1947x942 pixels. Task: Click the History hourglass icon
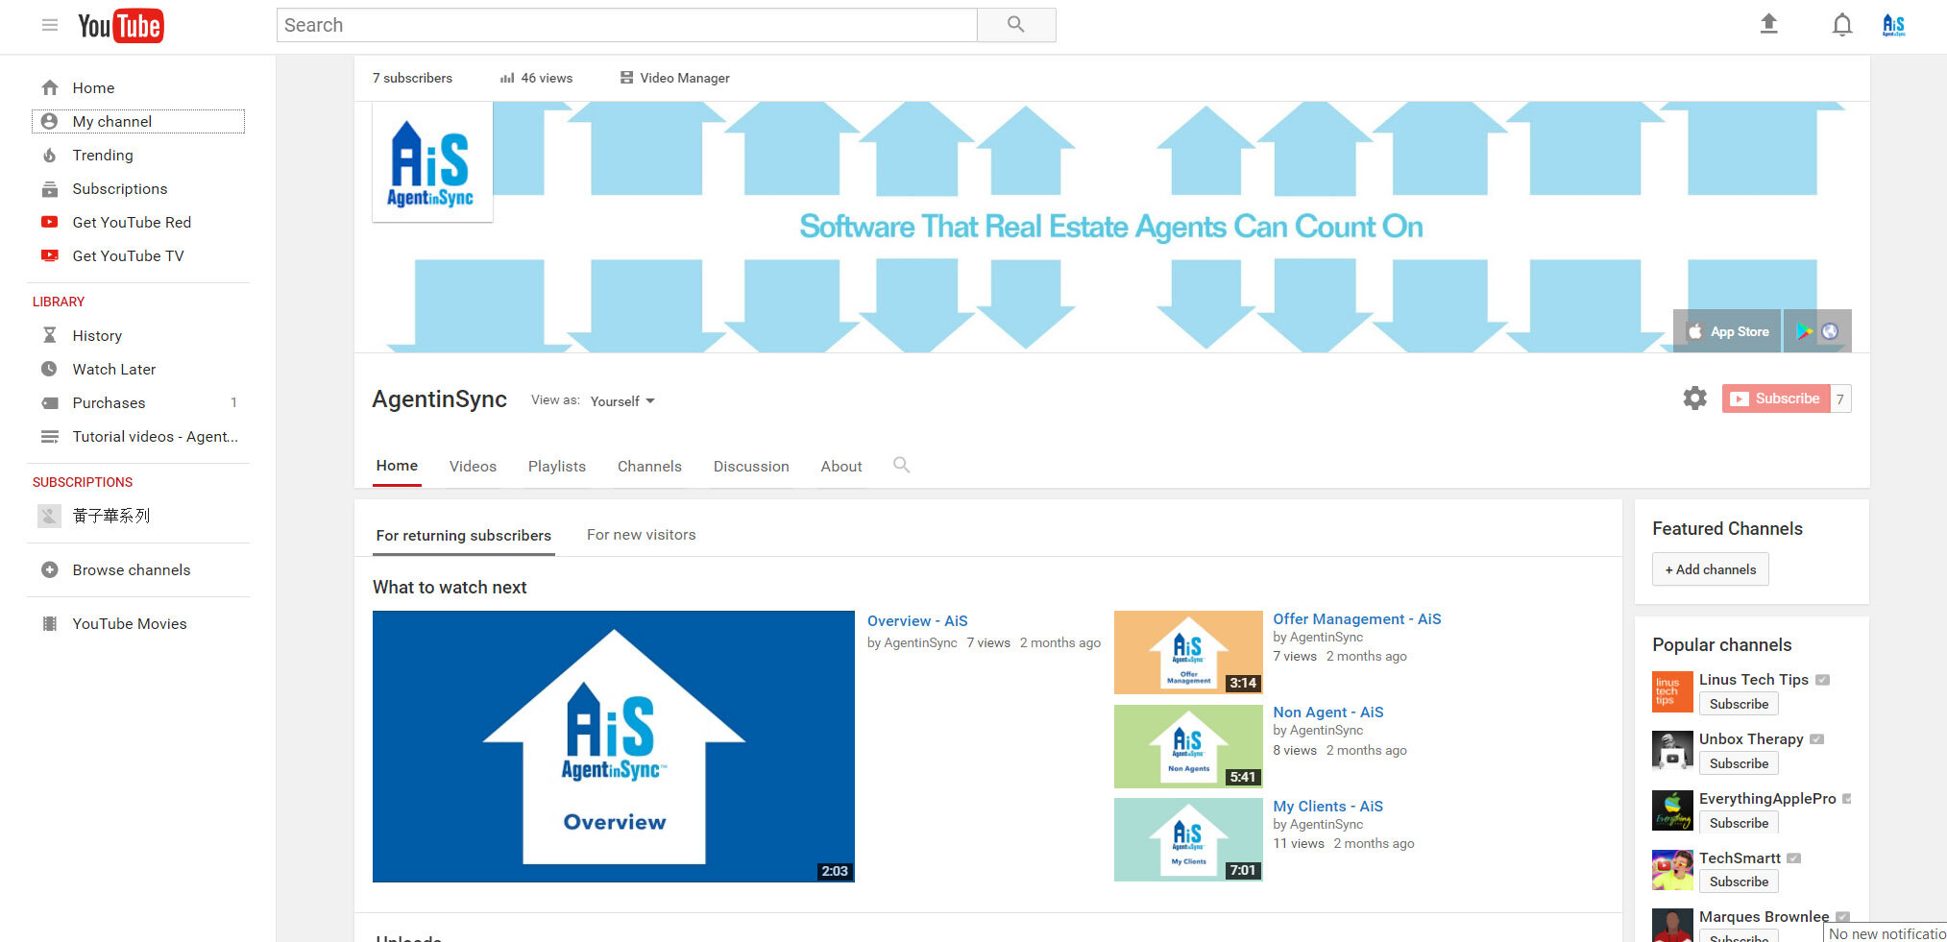coord(50,335)
